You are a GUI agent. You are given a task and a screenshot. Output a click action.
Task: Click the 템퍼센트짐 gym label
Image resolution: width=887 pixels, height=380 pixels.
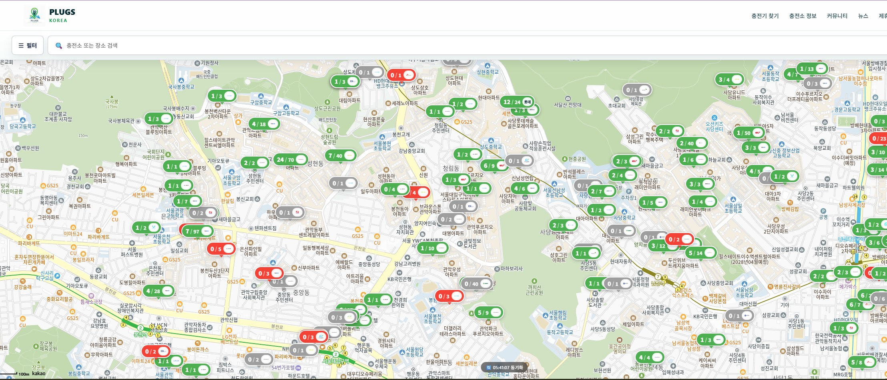click(x=265, y=228)
